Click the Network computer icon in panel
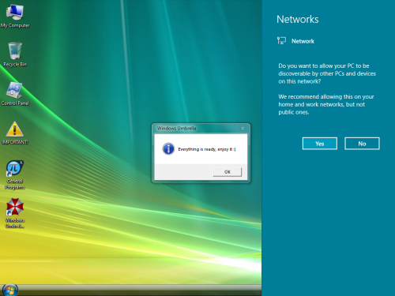This screenshot has width=395, height=296. tap(281, 41)
